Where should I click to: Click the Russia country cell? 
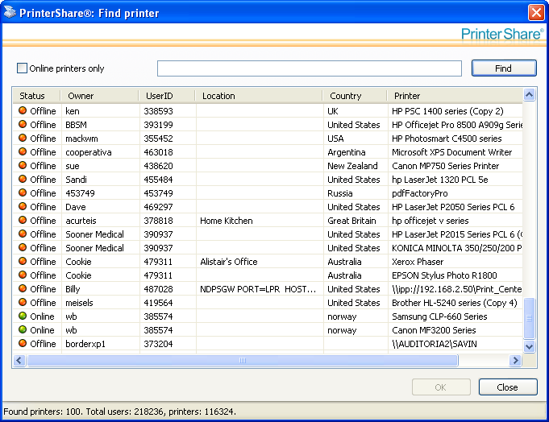click(x=339, y=193)
